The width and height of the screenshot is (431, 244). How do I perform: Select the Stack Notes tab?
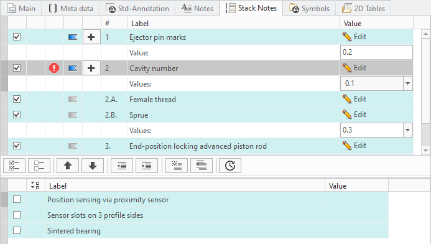tap(251, 8)
